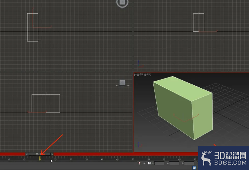Viewport: 249px width, 170px height.
Task: Click the X coordinate input field
Action: (159, 163)
